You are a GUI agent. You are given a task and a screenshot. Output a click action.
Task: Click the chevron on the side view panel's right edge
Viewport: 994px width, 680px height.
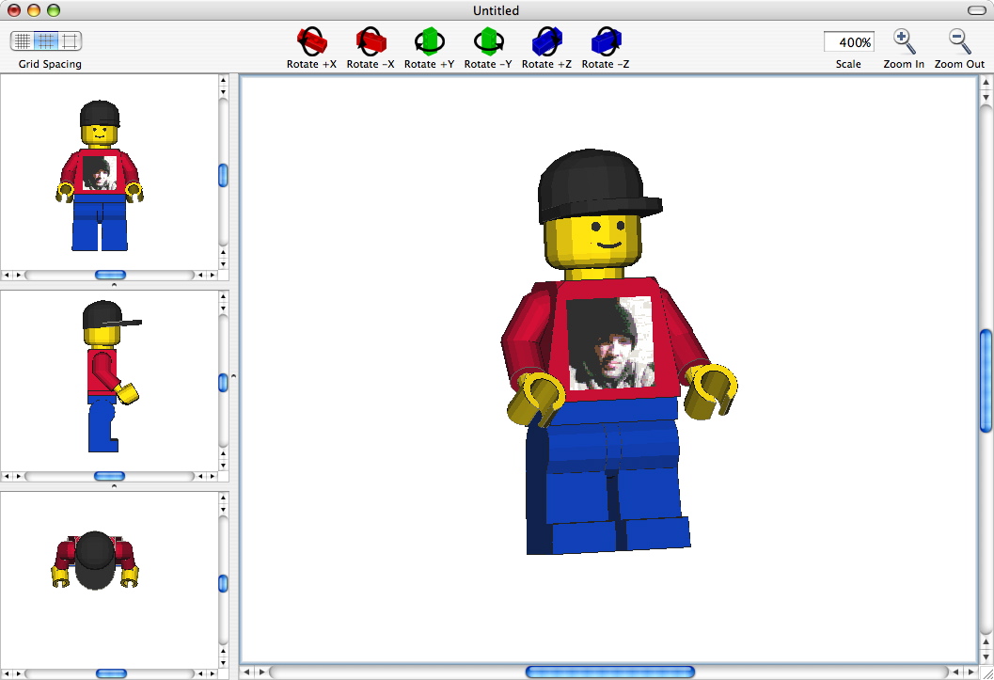point(233,377)
